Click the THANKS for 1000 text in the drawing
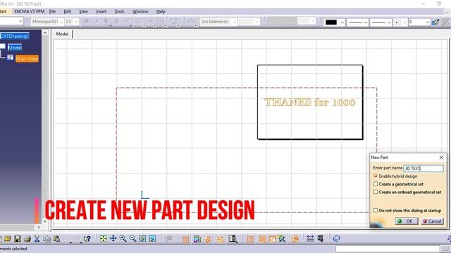This screenshot has height=253, width=451. (x=310, y=103)
